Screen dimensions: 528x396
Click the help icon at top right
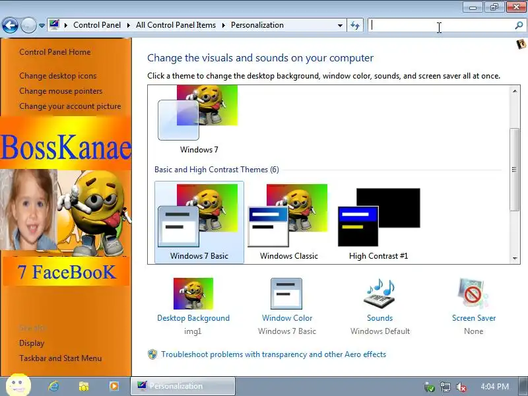tap(521, 44)
